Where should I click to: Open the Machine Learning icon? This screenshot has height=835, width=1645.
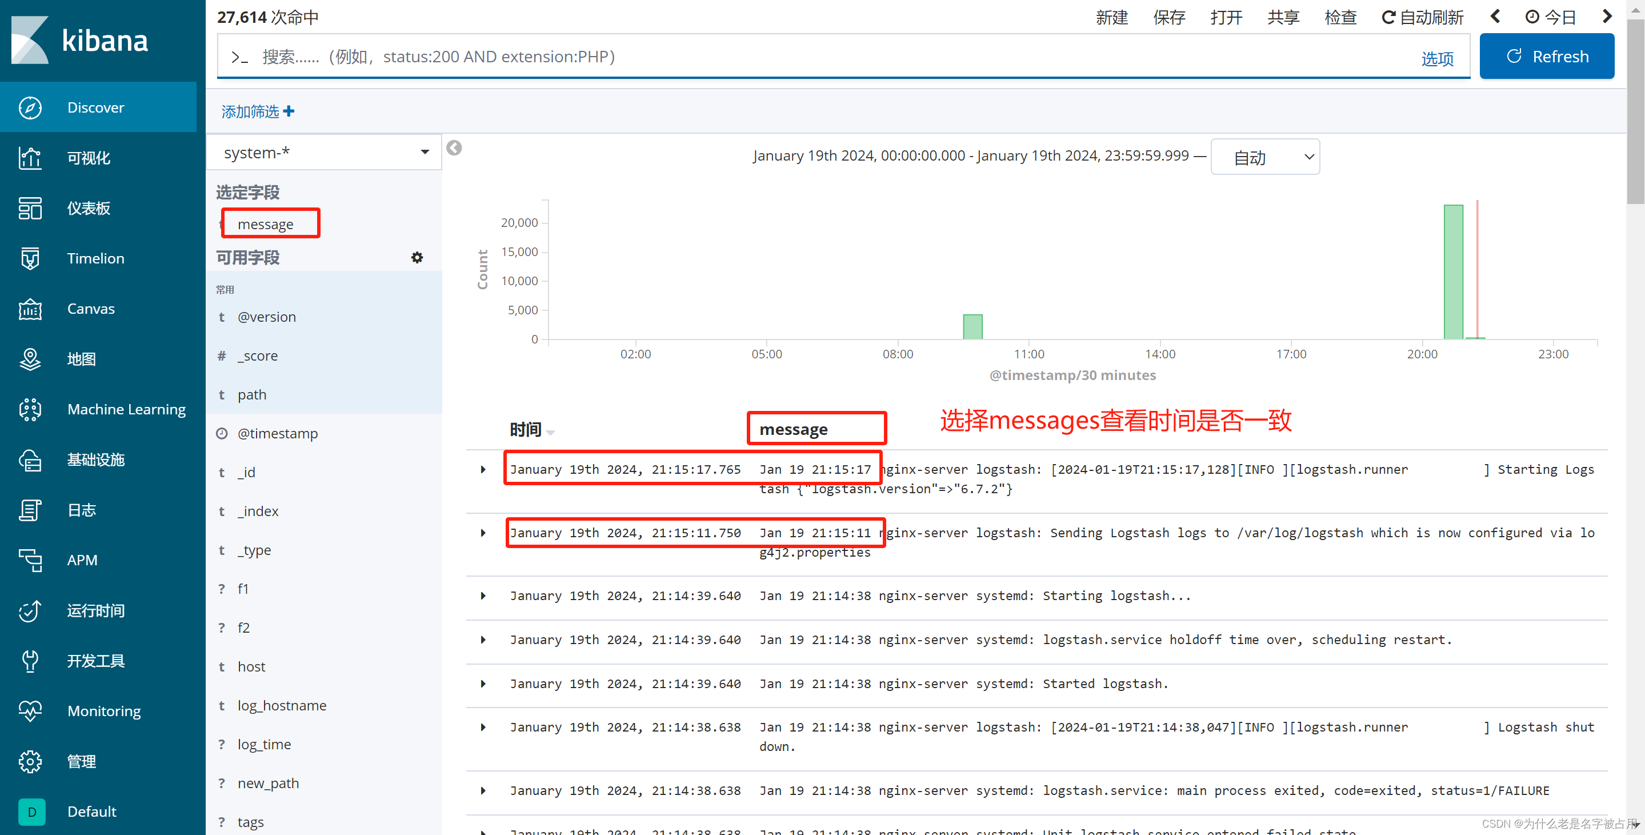point(29,408)
